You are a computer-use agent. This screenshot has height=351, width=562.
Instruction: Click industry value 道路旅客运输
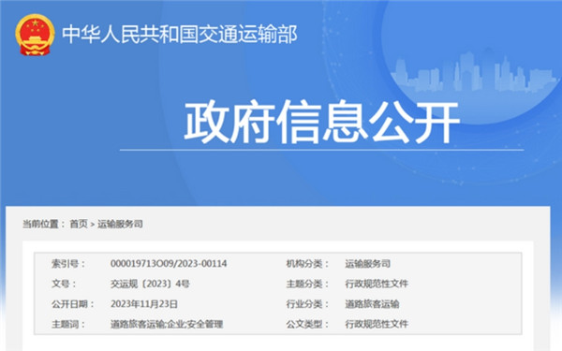coord(372,304)
